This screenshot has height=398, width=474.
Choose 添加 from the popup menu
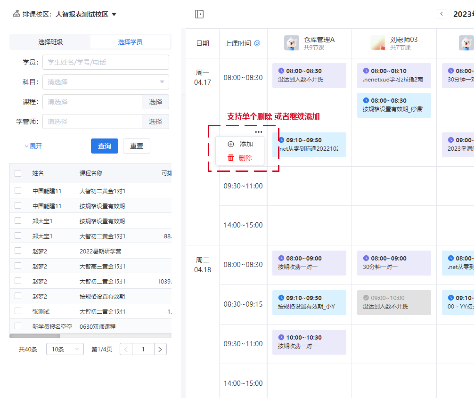(x=240, y=144)
